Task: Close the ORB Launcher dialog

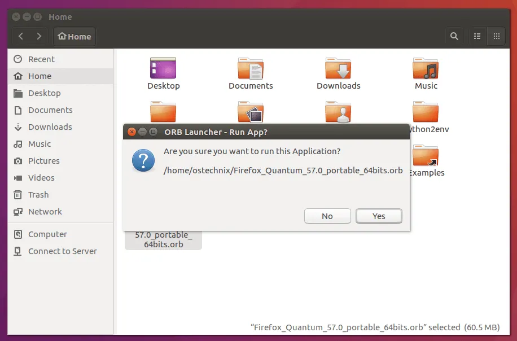Action: pos(132,132)
